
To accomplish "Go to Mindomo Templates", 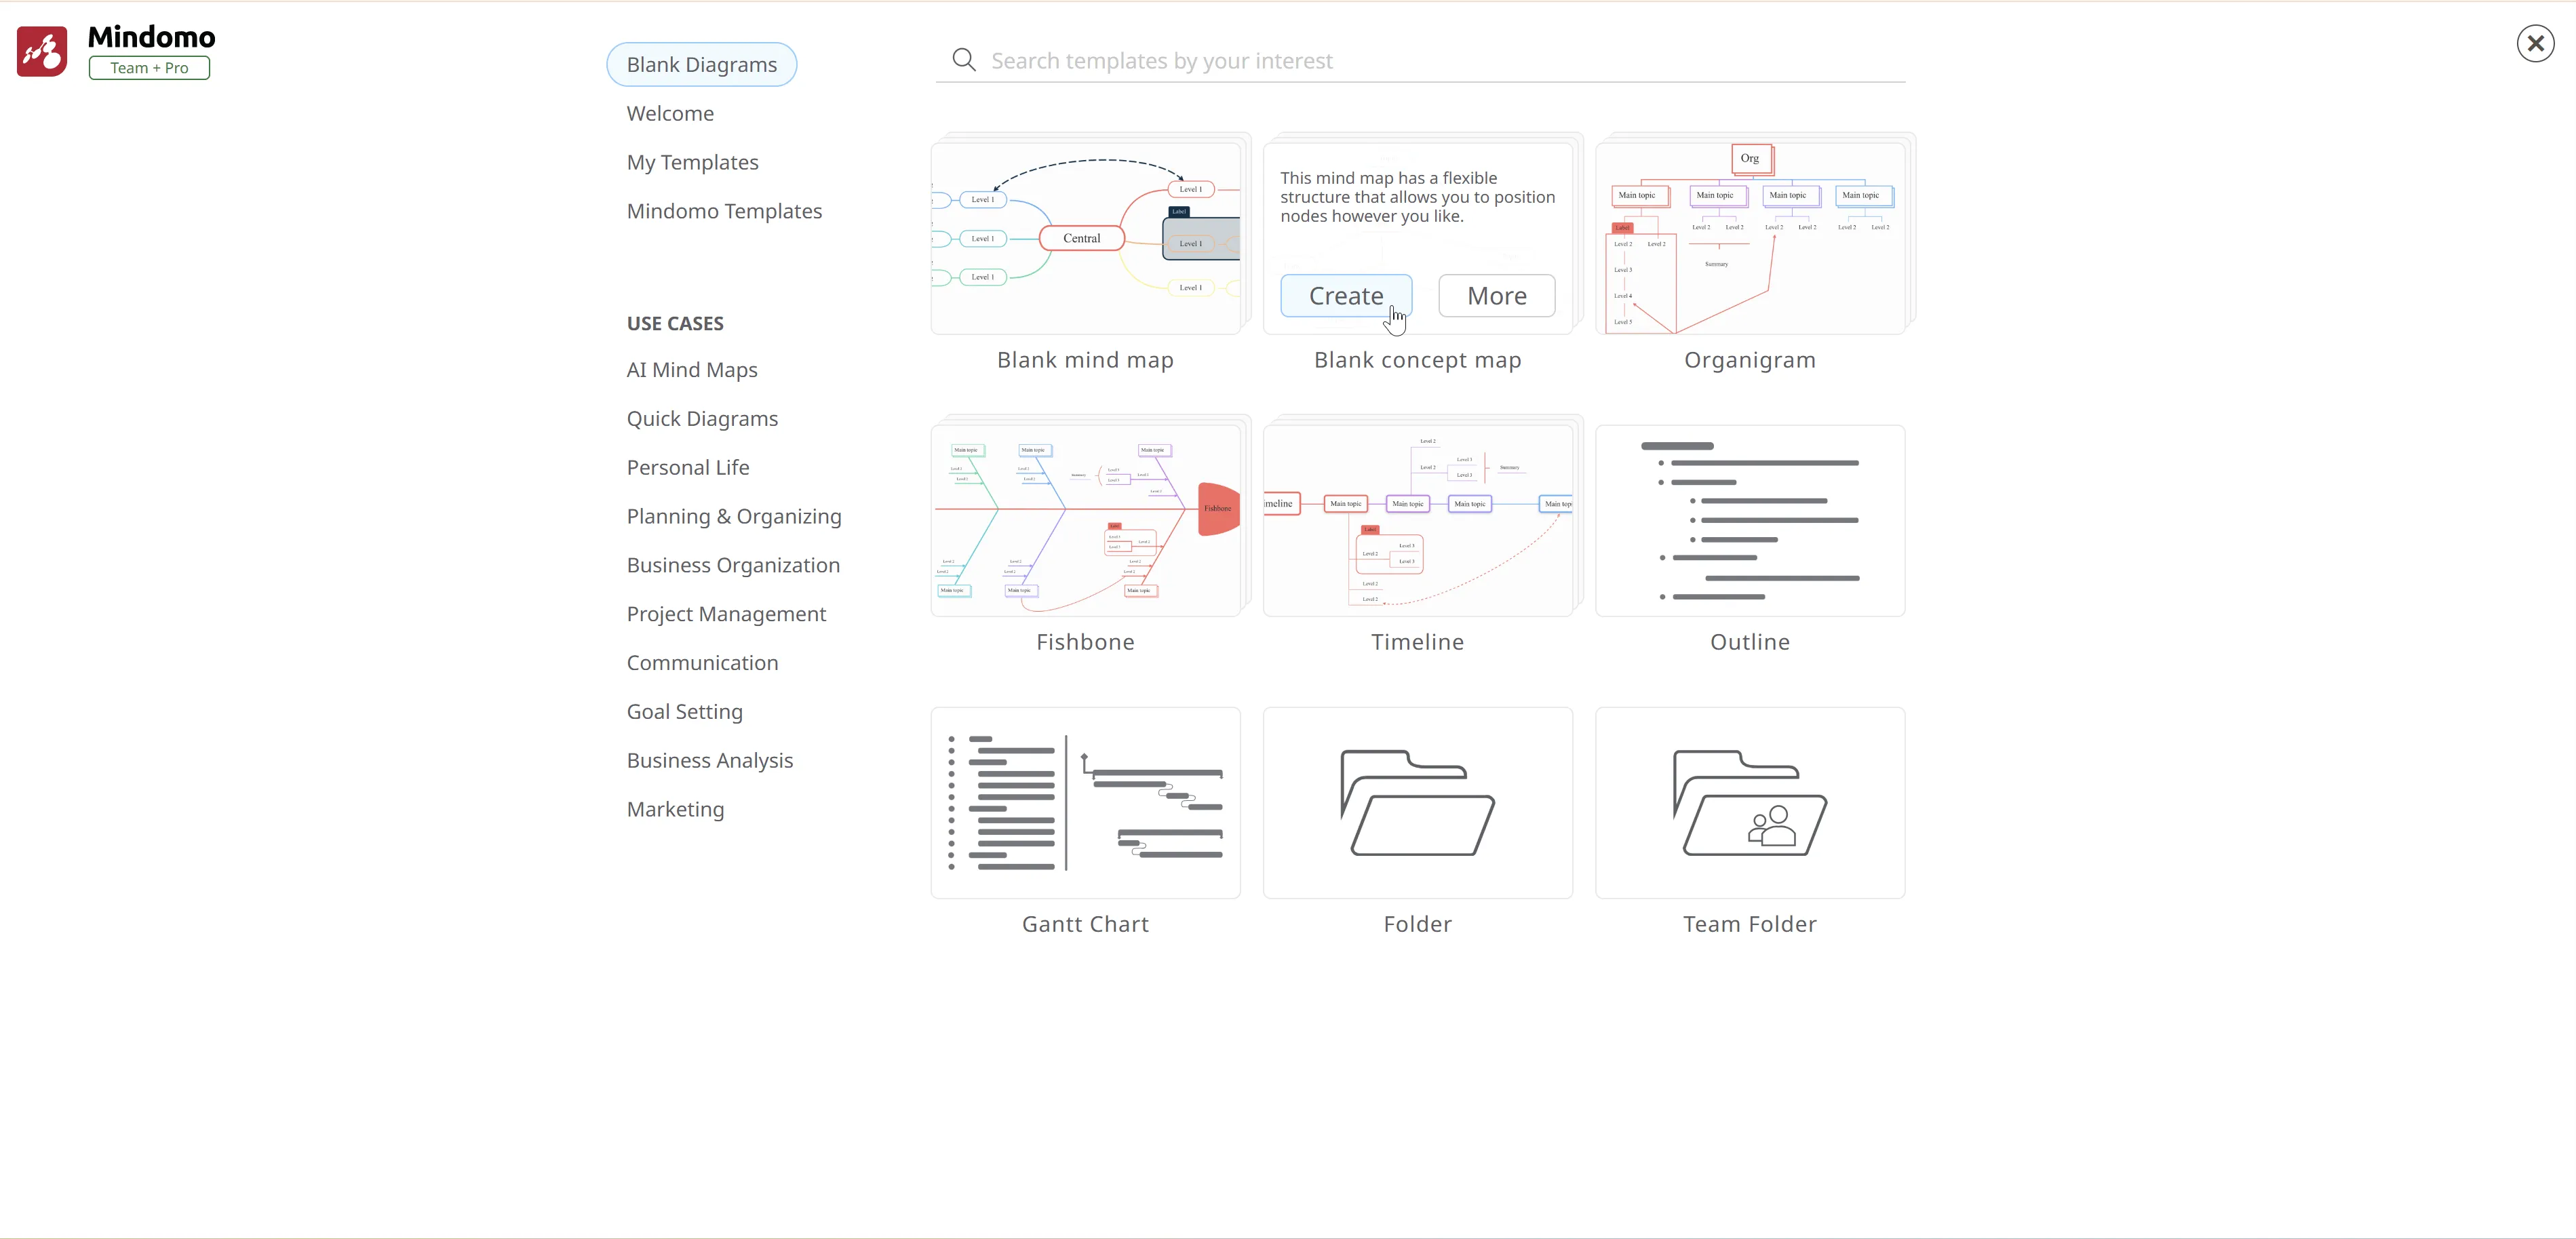I will [724, 211].
